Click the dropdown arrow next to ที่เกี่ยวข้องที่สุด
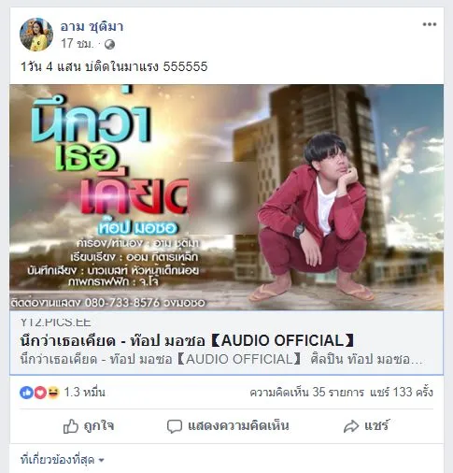This screenshot has height=473, width=453. (101, 460)
